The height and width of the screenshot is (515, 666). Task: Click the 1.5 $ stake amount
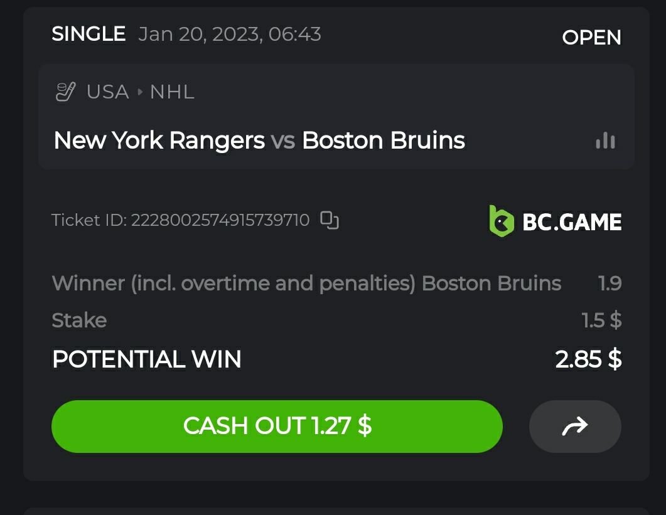coord(601,321)
